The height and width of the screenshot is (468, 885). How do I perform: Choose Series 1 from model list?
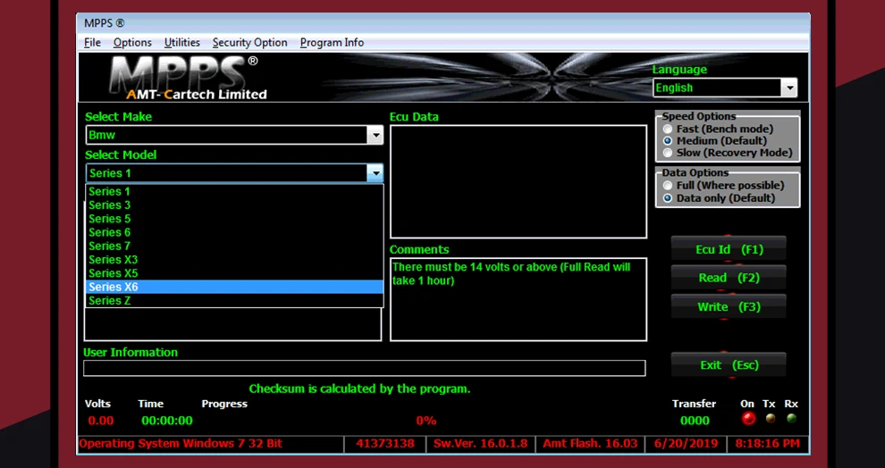(234, 191)
